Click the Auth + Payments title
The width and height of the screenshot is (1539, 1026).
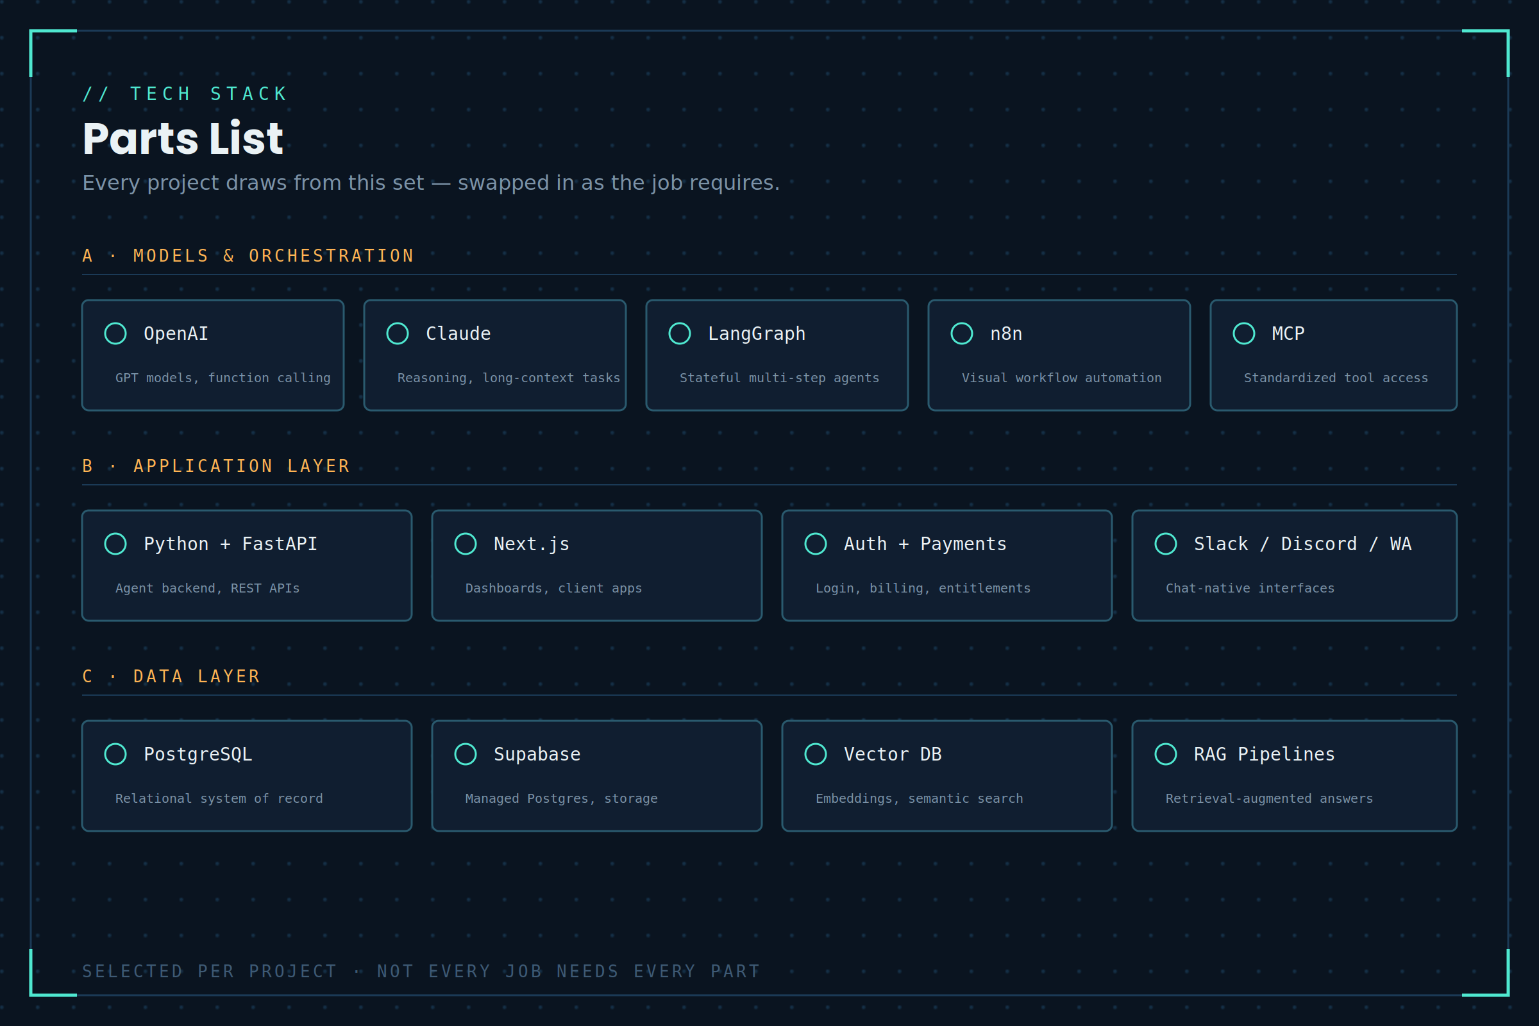(925, 544)
